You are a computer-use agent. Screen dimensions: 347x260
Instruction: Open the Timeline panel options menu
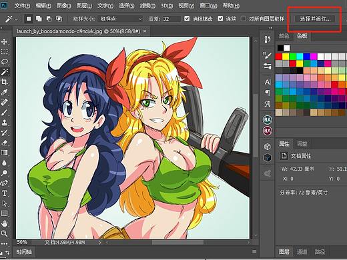(254, 252)
